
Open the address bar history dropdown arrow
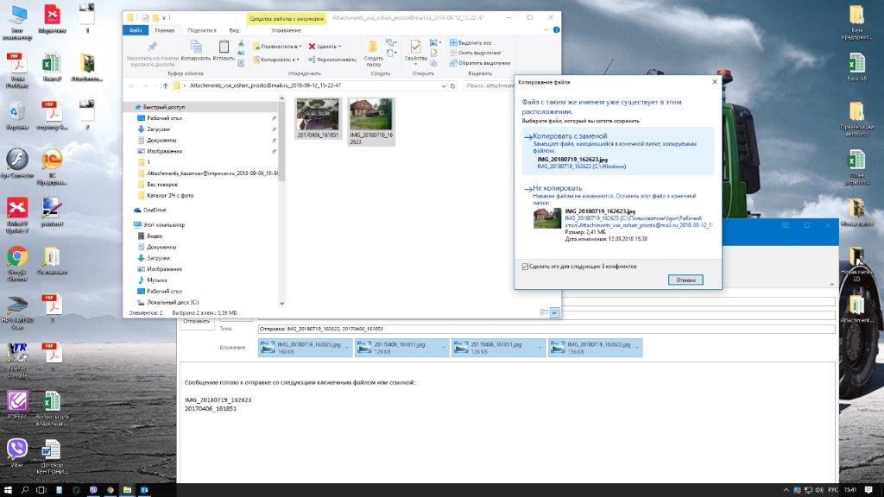click(x=443, y=85)
